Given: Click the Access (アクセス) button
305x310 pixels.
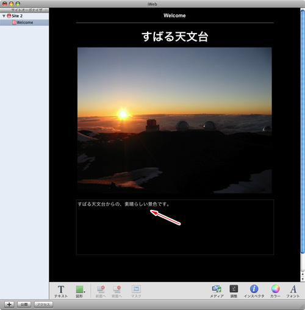Looking at the screenshot, I should [43, 305].
